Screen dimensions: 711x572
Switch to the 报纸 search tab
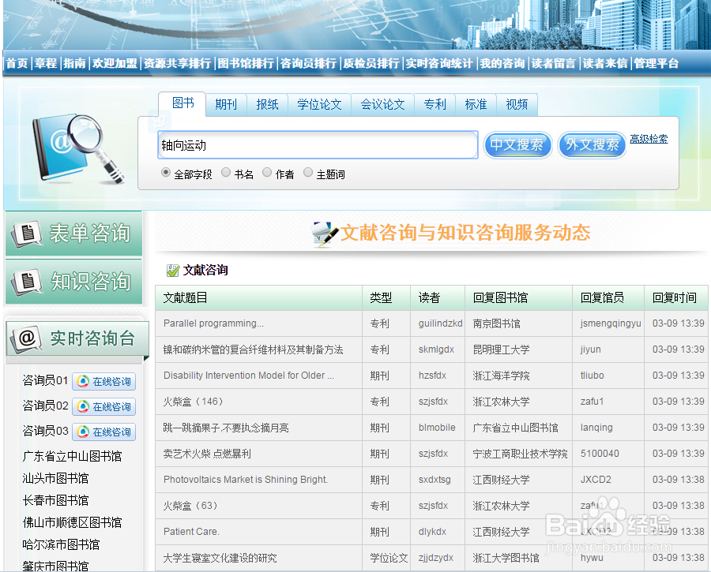(267, 105)
